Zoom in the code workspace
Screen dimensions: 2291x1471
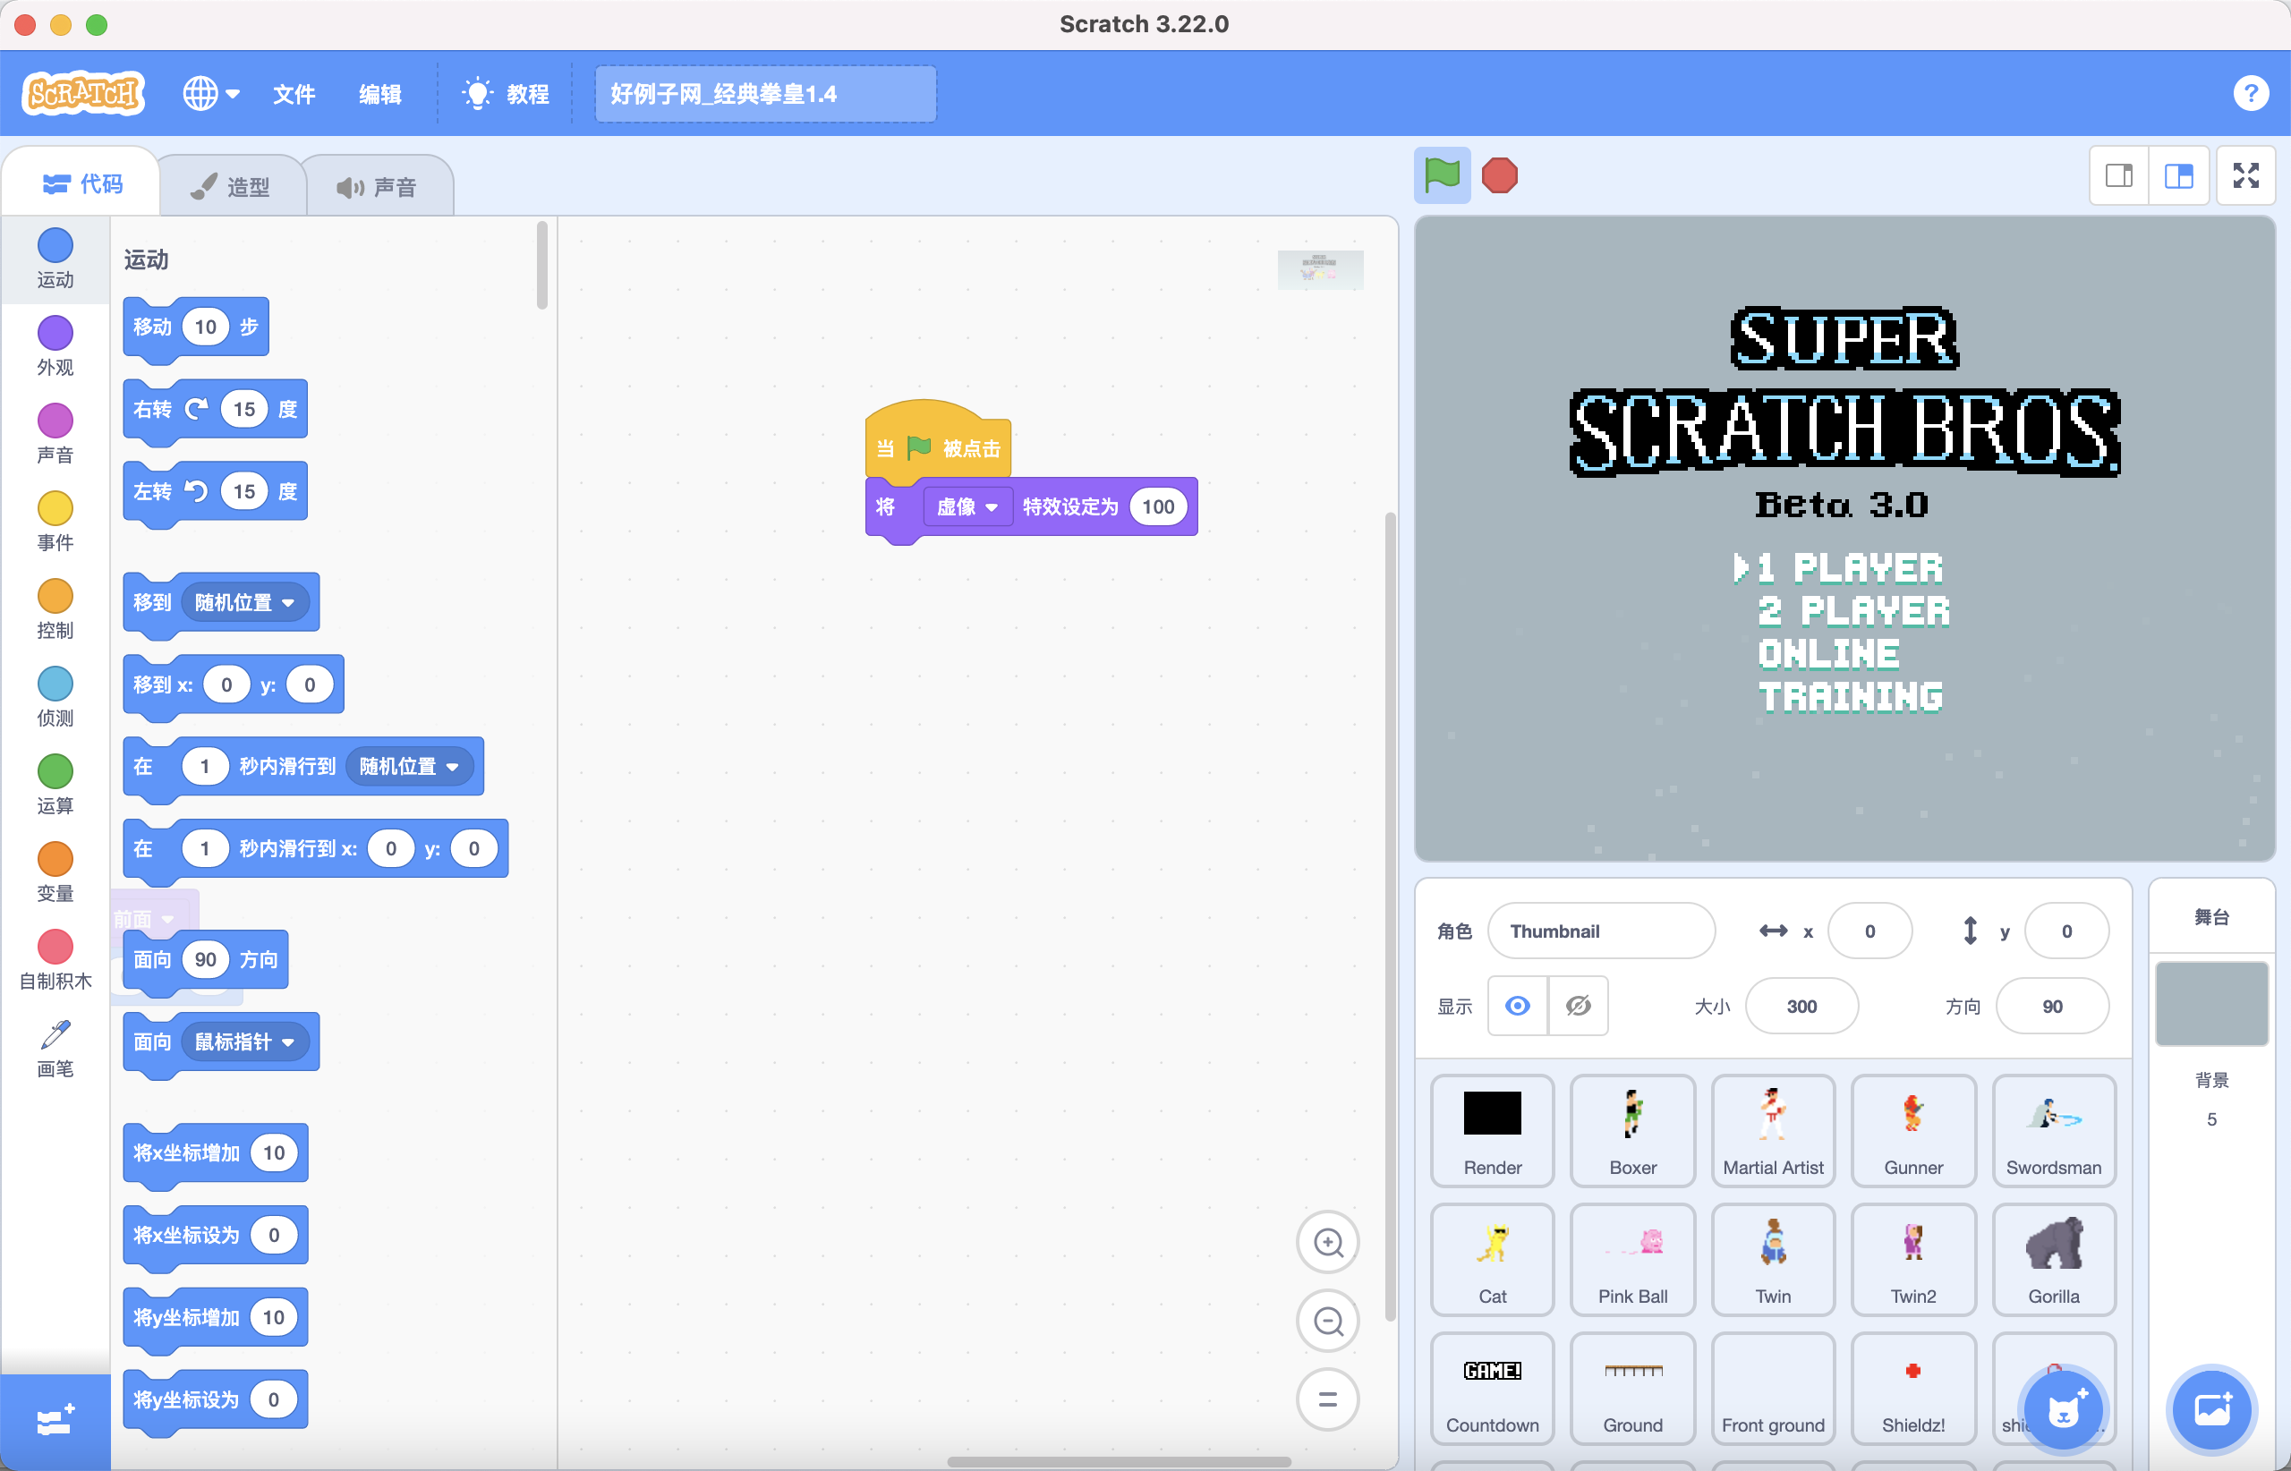1327,1242
